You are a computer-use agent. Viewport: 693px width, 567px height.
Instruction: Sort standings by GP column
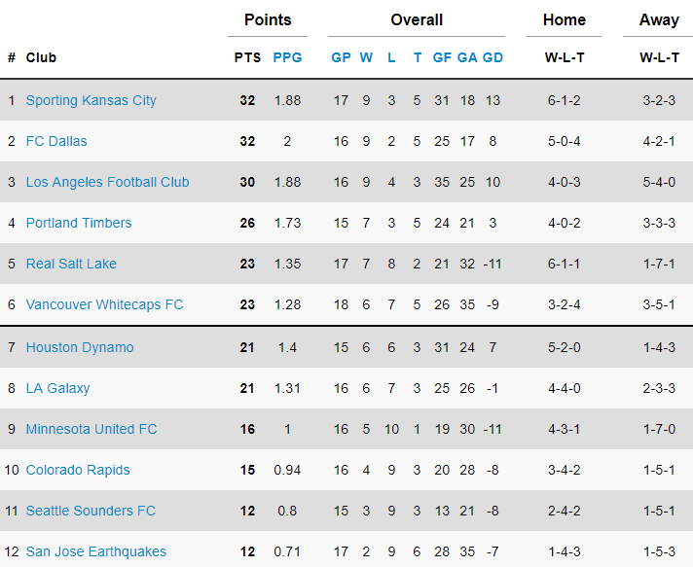pos(341,57)
